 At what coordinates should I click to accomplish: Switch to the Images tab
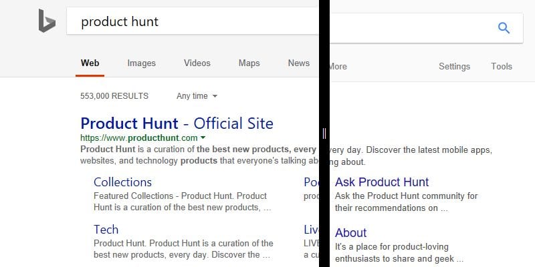coord(141,63)
